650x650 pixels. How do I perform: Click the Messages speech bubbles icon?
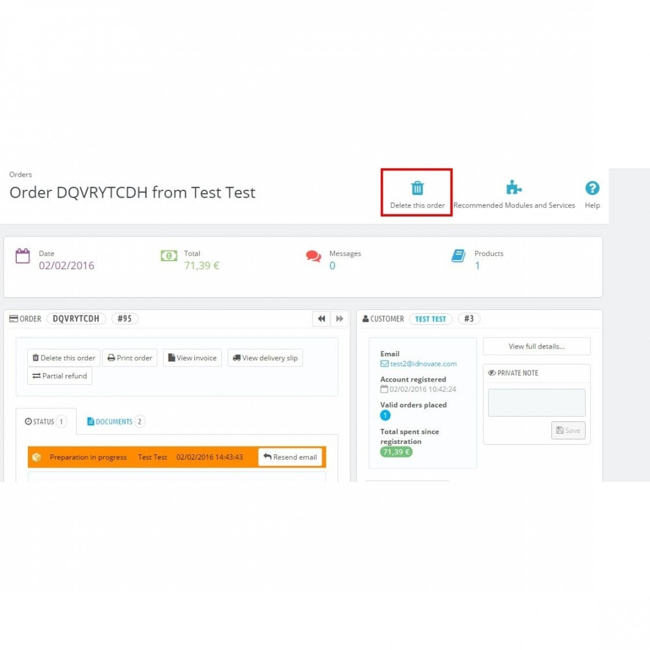(313, 256)
